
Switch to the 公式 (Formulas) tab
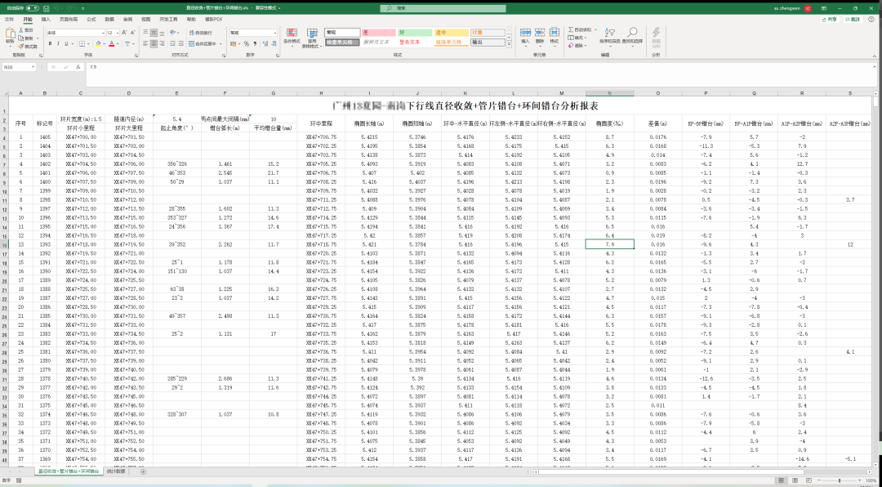(x=91, y=19)
